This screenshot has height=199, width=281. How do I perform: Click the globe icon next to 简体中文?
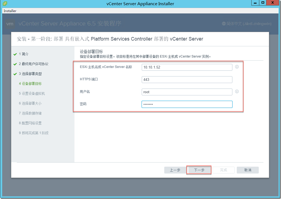click(224, 24)
